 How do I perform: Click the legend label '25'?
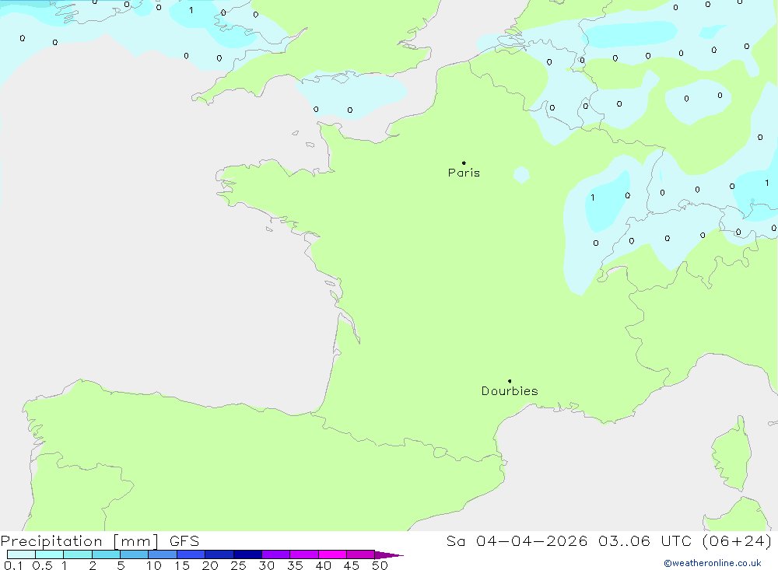(x=239, y=565)
